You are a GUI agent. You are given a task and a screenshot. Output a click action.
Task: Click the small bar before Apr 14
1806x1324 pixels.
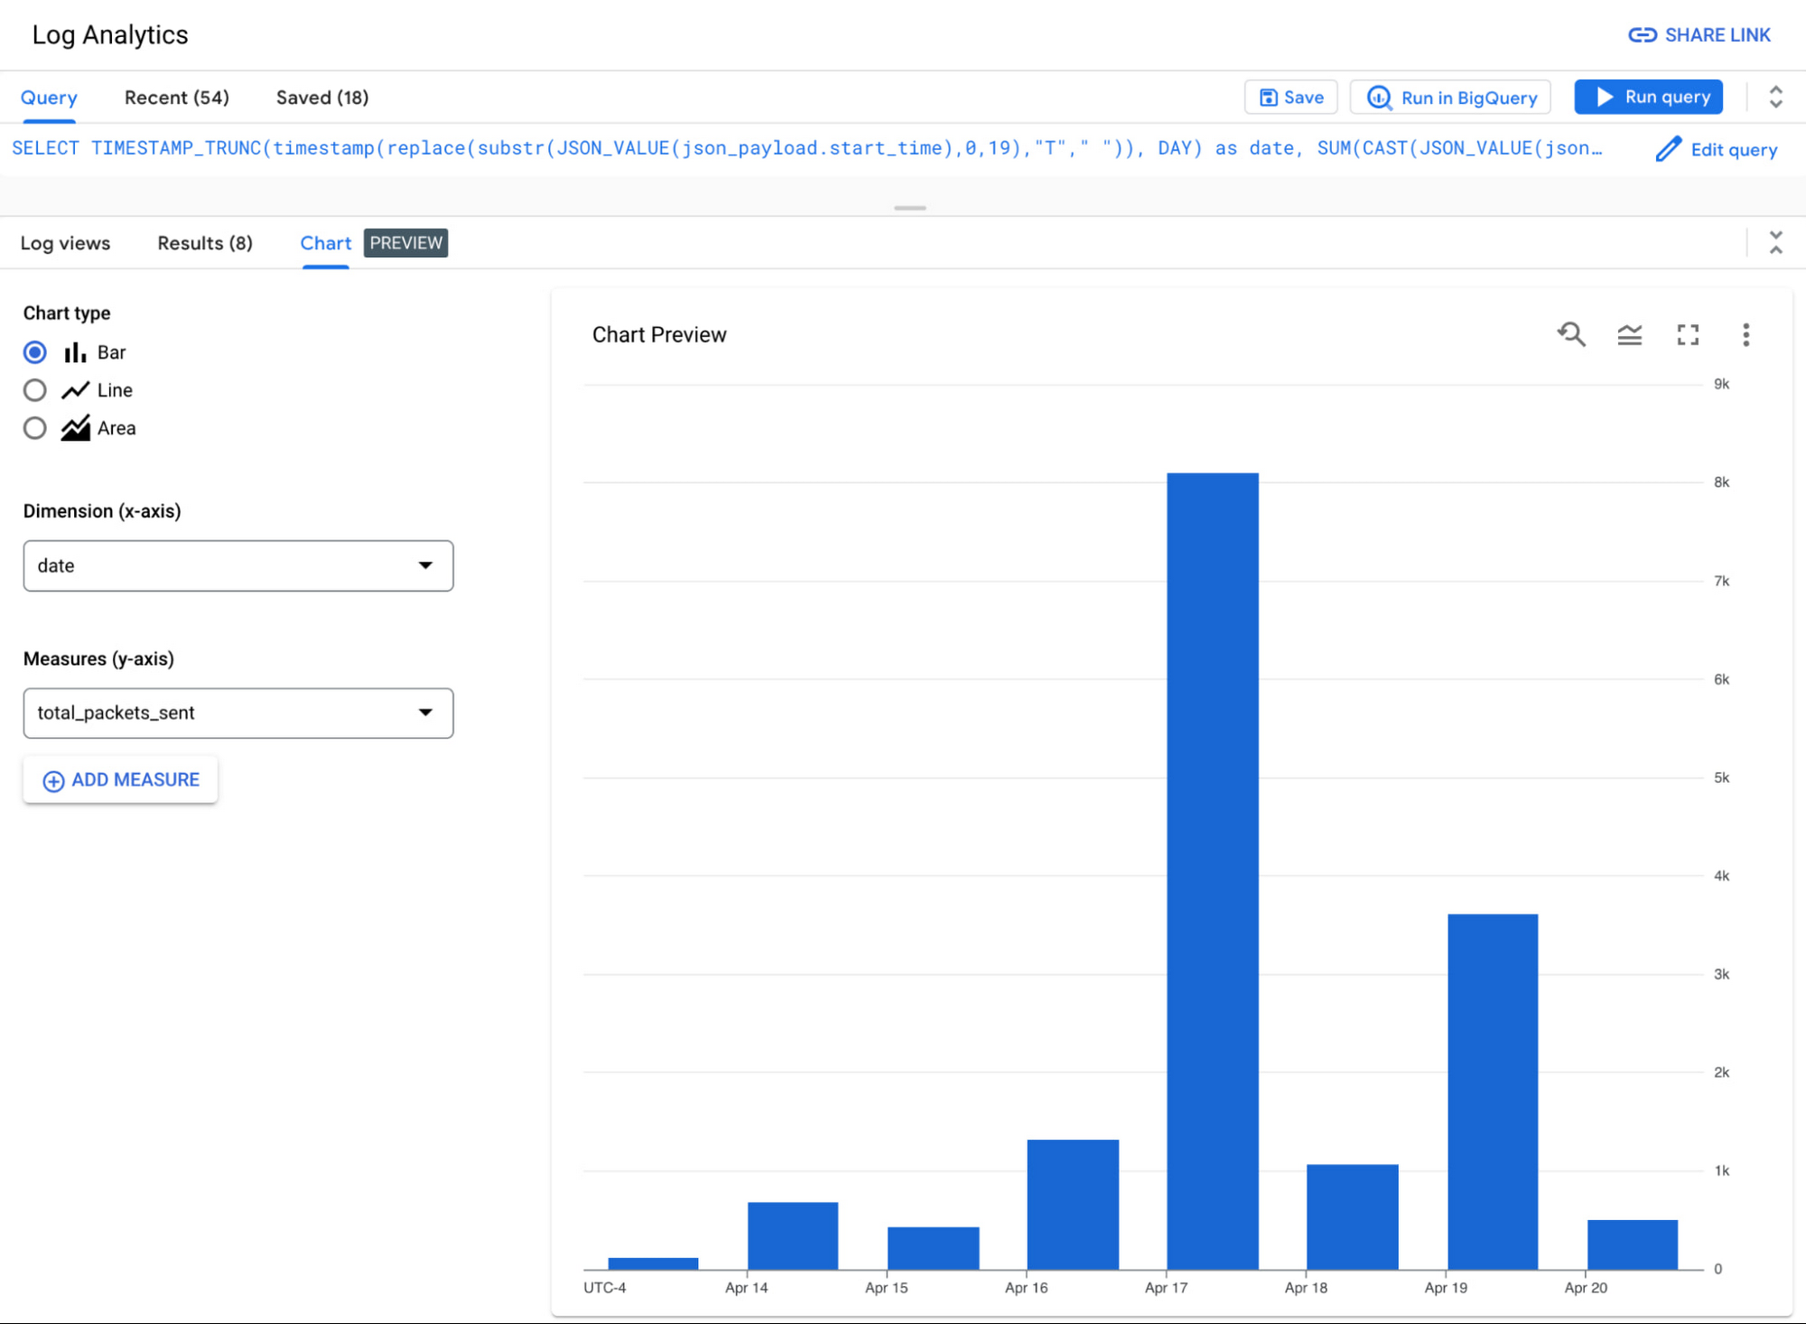click(653, 1263)
